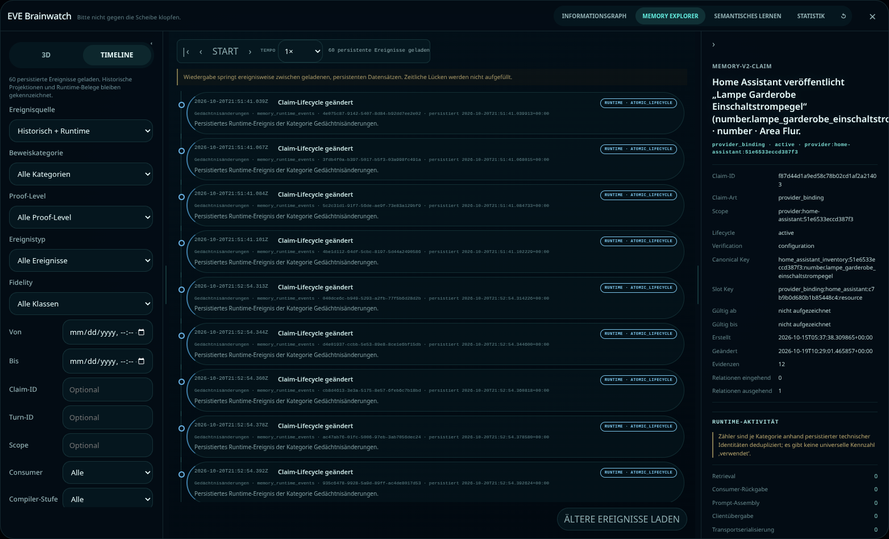Open the Ereignistyp dropdown

pos(81,260)
